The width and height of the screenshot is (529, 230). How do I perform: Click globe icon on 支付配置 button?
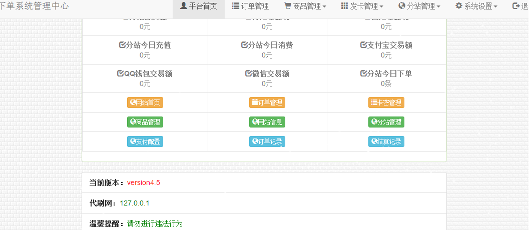tap(133, 141)
